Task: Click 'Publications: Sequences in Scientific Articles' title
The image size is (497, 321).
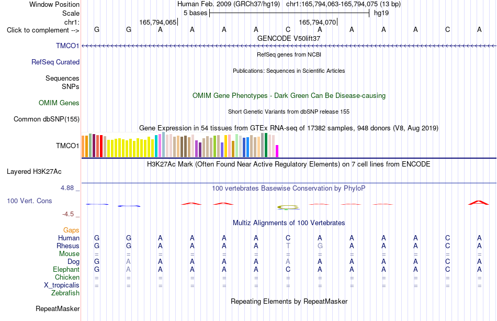Action: click(x=289, y=71)
